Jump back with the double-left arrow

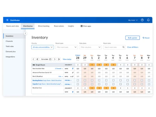tap(37, 59)
